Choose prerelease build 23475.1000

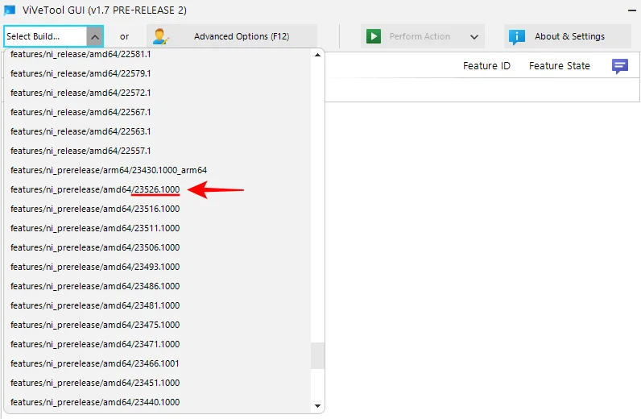click(157, 325)
